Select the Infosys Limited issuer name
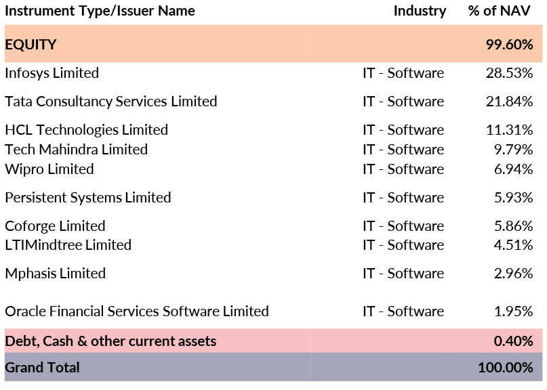The height and width of the screenshot is (390, 547). click(52, 73)
